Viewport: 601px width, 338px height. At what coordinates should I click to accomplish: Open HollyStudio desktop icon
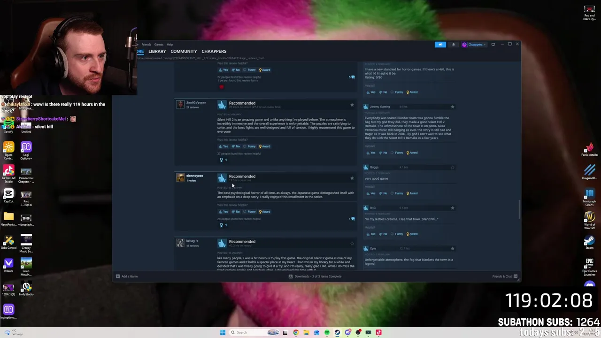(x=26, y=289)
